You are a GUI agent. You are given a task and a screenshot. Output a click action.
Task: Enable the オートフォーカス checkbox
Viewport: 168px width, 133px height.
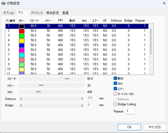[x=115, y=94]
